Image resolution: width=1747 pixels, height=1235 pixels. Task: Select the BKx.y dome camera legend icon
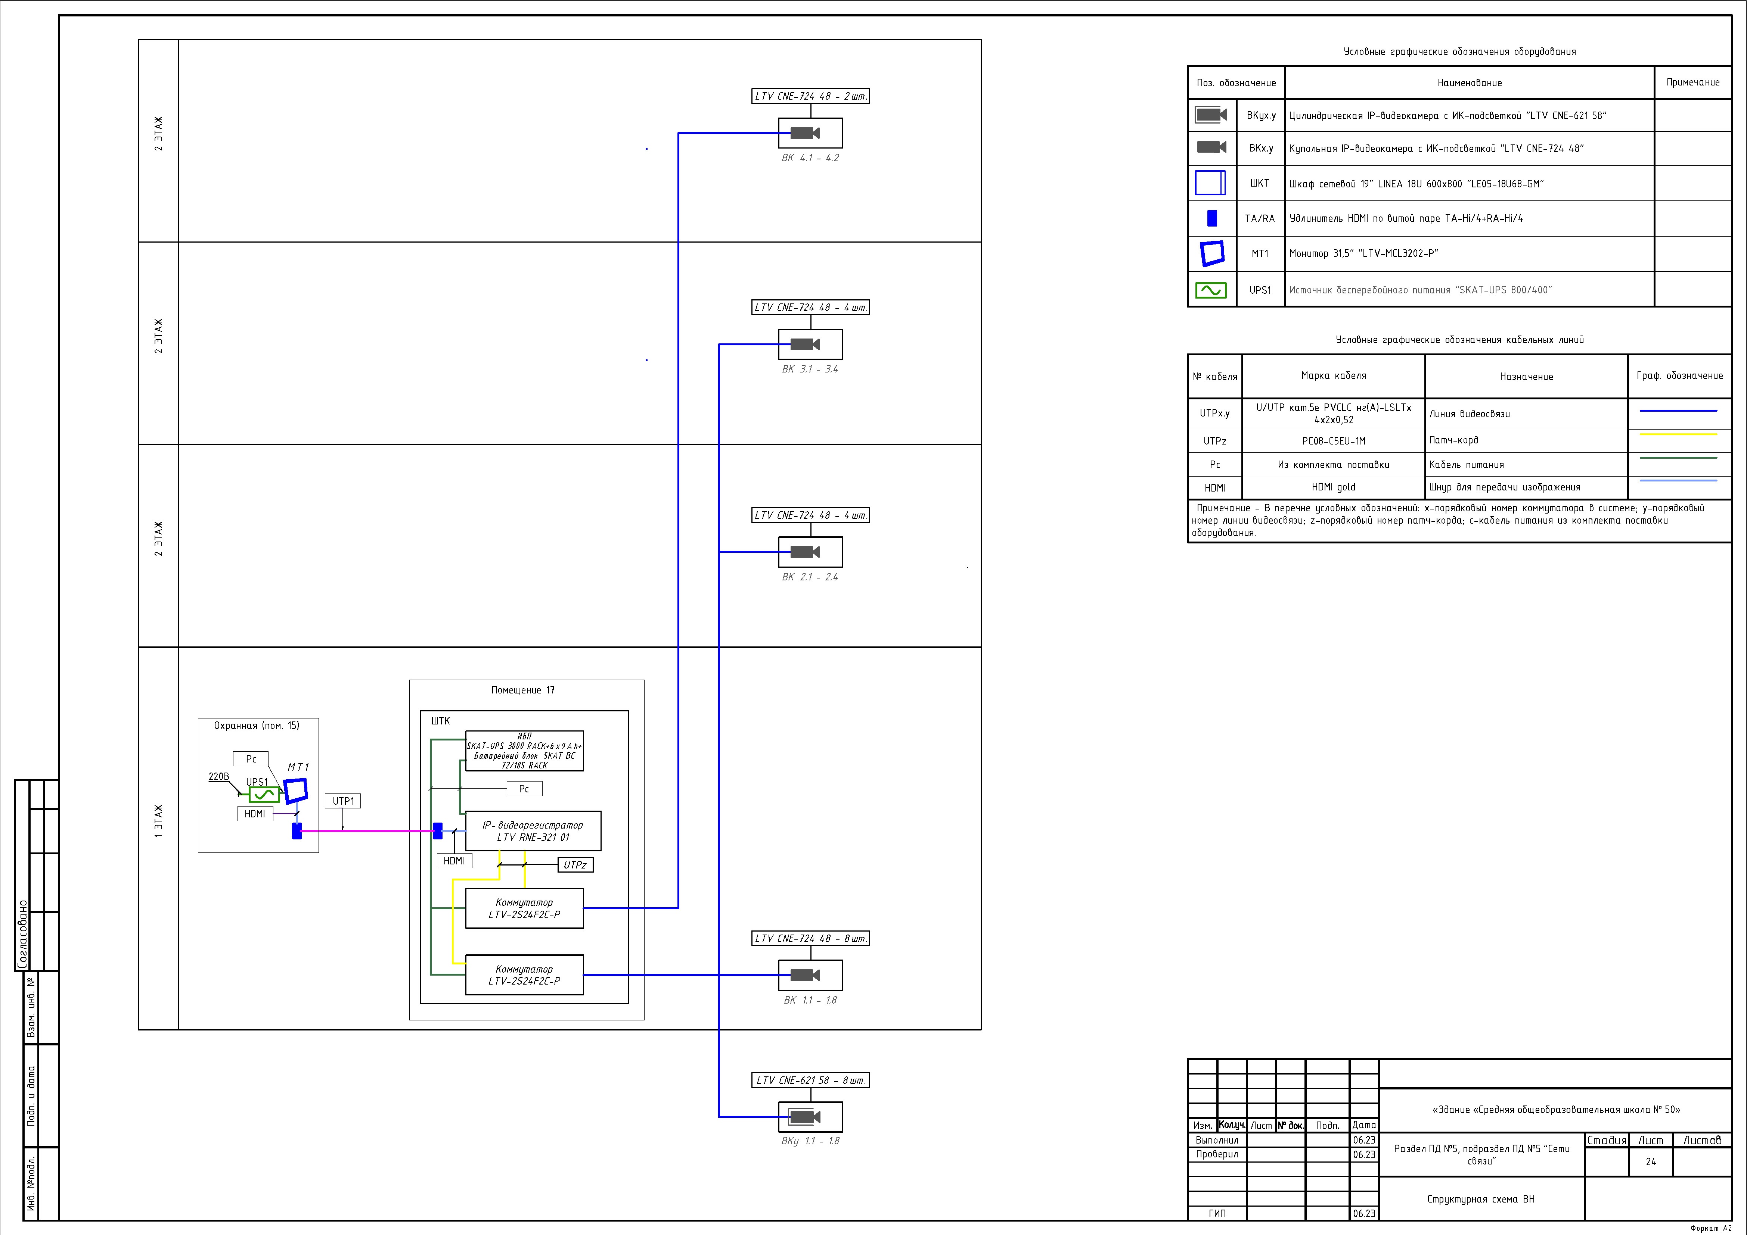pyautogui.click(x=1211, y=147)
